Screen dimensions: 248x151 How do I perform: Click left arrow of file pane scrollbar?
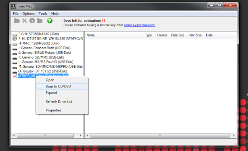(87, 136)
